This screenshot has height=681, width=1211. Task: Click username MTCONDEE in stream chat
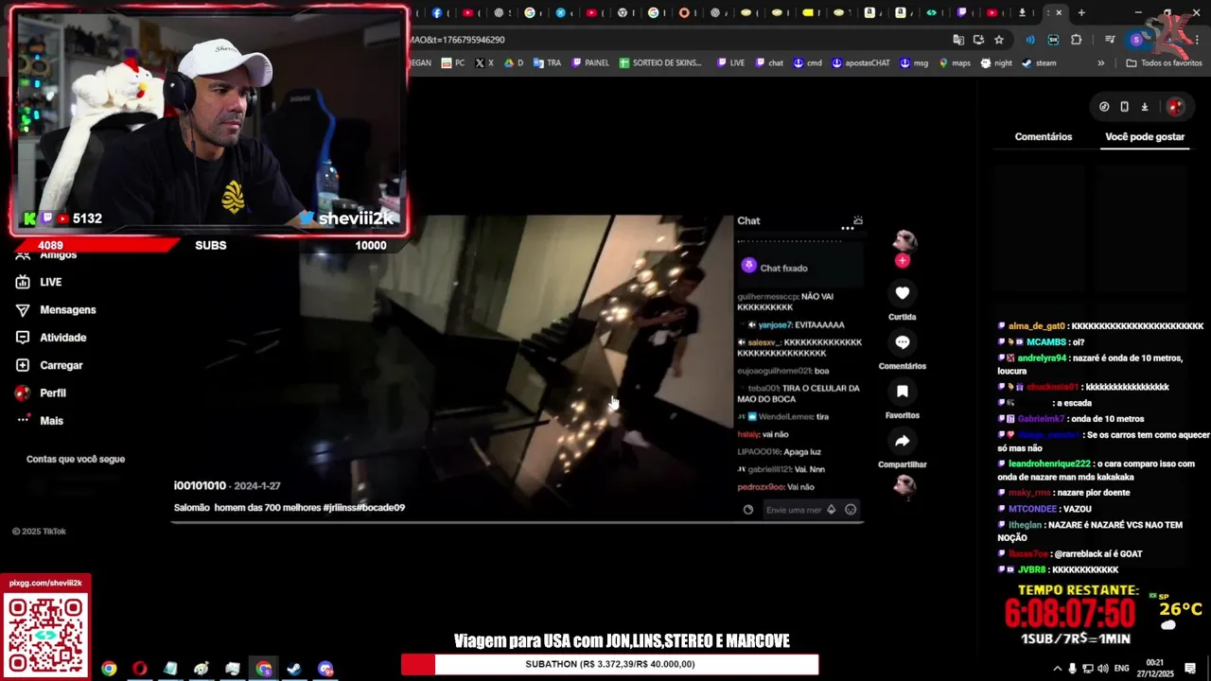(x=1032, y=509)
